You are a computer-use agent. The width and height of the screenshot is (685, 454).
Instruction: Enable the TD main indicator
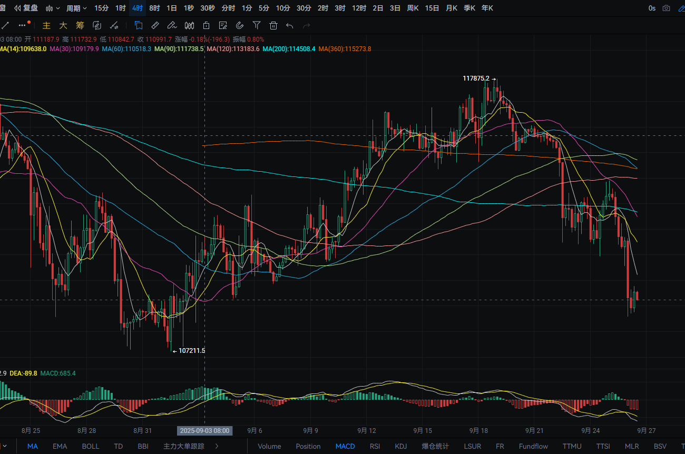click(x=118, y=446)
